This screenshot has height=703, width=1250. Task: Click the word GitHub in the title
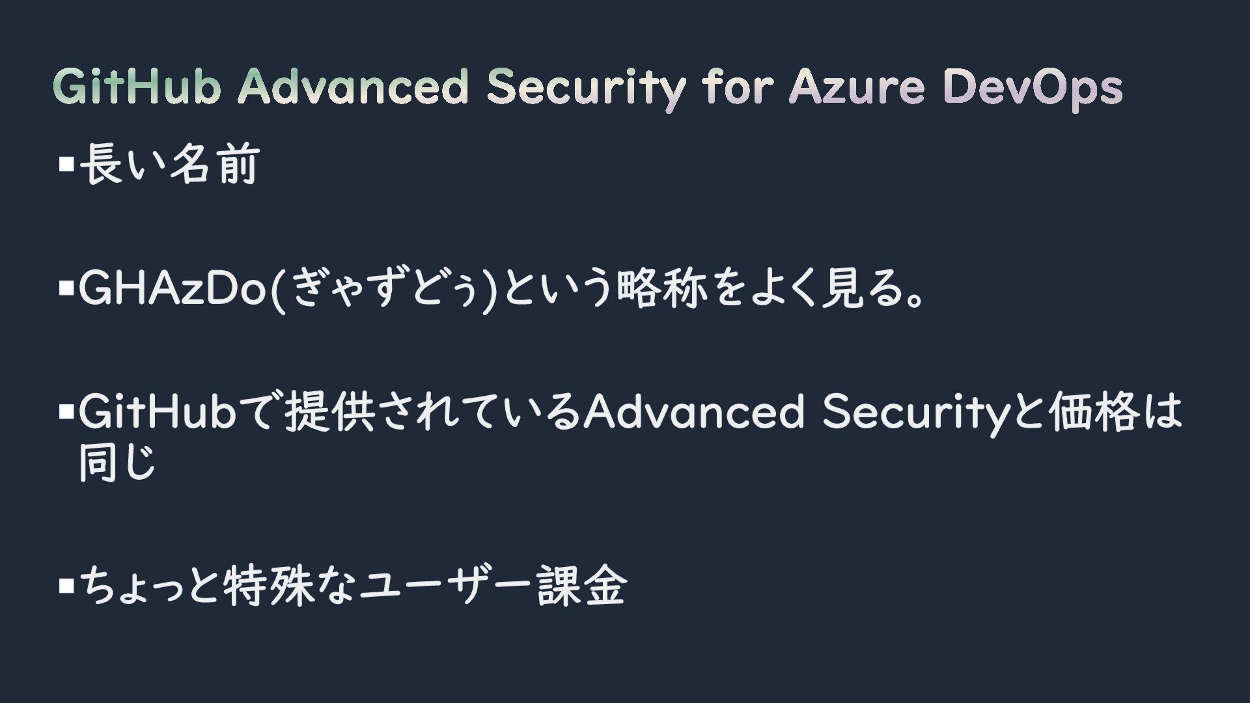click(137, 87)
